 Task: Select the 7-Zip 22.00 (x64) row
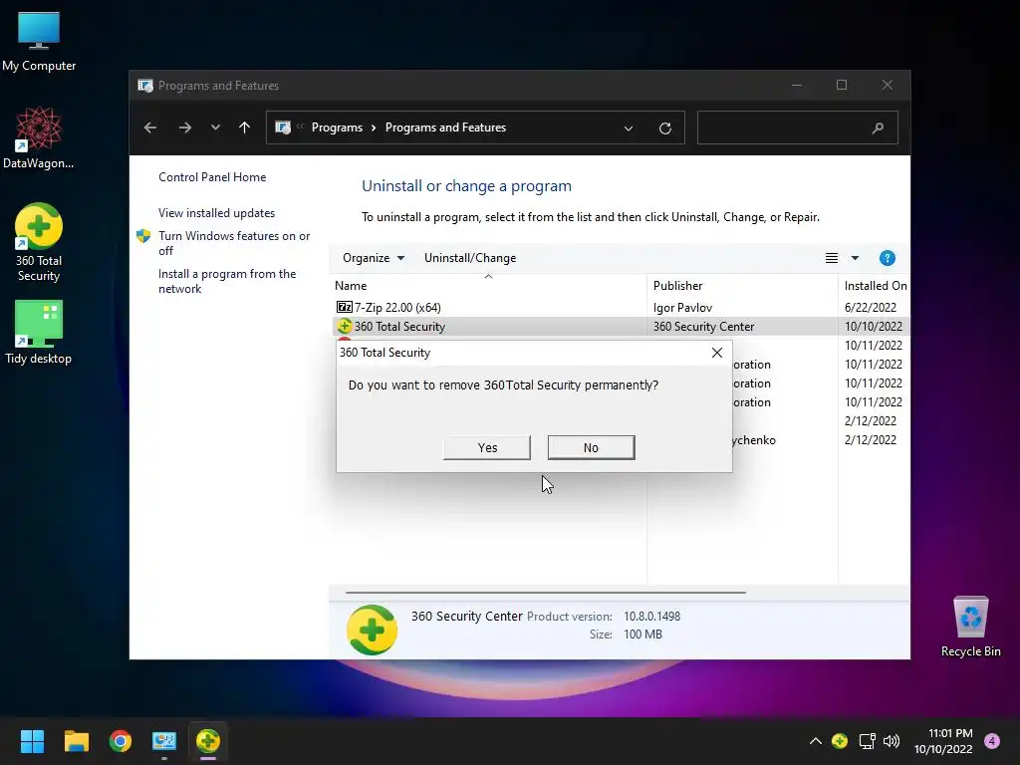coord(622,307)
